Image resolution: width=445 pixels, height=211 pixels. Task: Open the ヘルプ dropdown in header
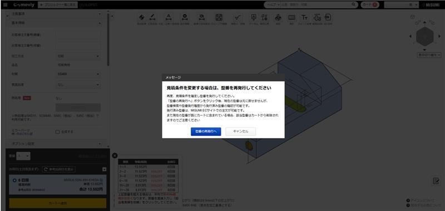pos(273,5)
